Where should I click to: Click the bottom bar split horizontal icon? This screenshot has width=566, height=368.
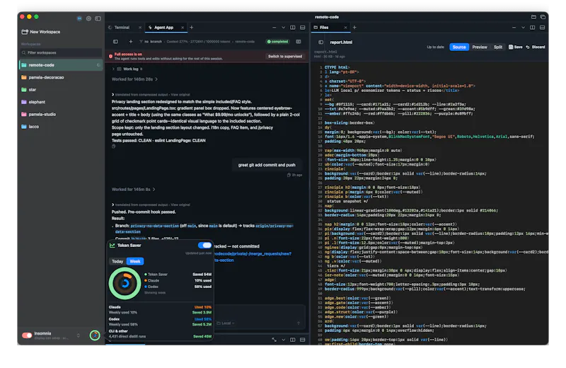(x=303, y=340)
